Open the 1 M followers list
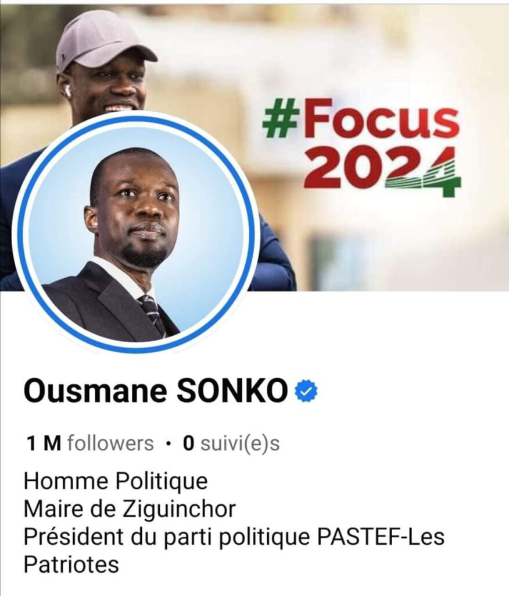Screen dimensions: 509x596 click(90, 443)
